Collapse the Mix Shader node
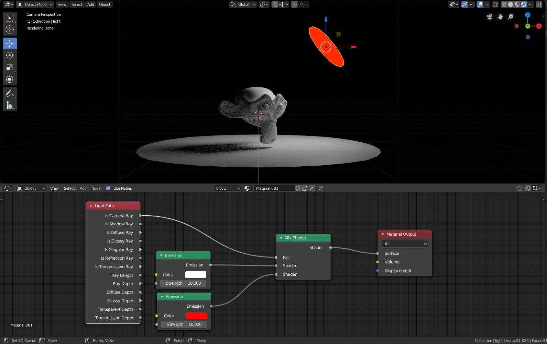The width and height of the screenshot is (547, 344). coord(281,238)
